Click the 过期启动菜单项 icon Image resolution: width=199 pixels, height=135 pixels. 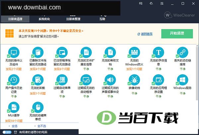tap(62, 80)
